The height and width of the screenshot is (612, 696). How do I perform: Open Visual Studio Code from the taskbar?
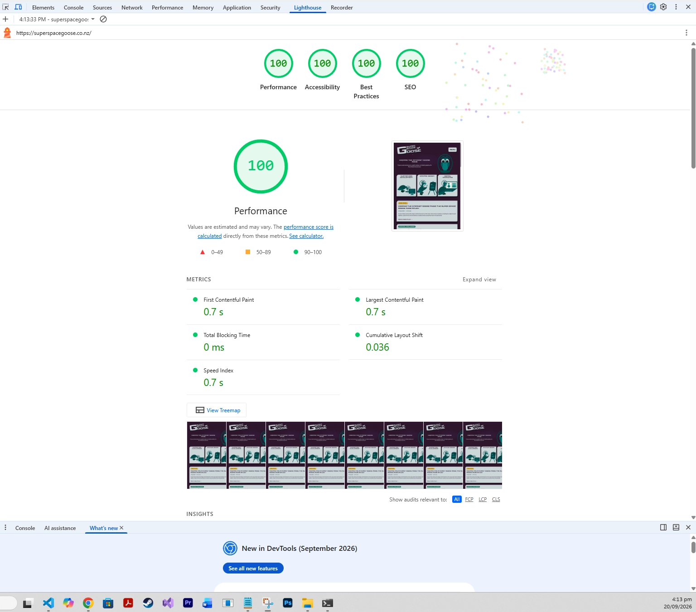pyautogui.click(x=48, y=603)
